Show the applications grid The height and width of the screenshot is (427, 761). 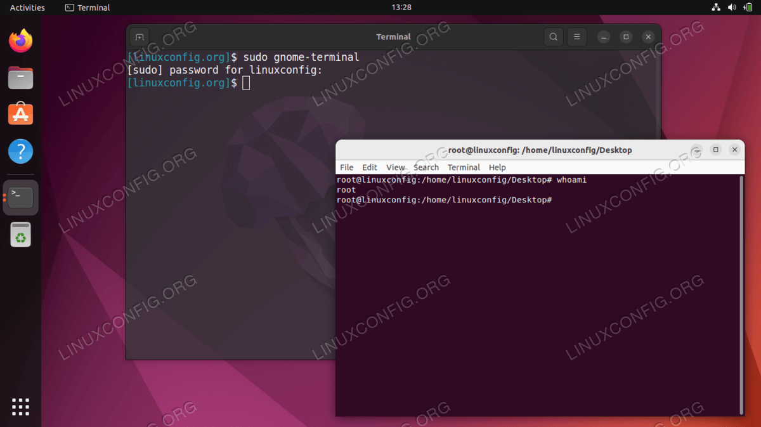coord(20,407)
